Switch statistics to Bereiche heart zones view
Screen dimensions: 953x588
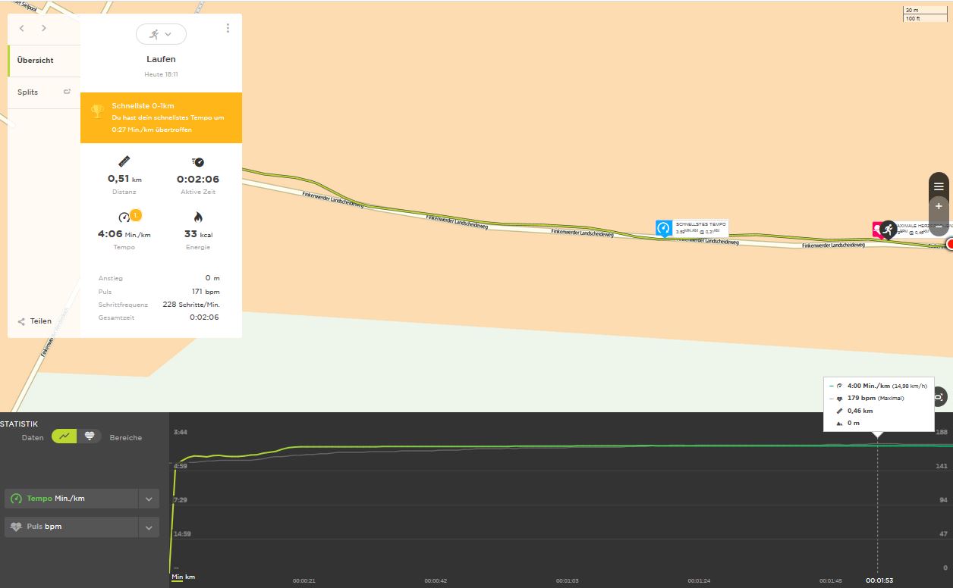pos(90,436)
